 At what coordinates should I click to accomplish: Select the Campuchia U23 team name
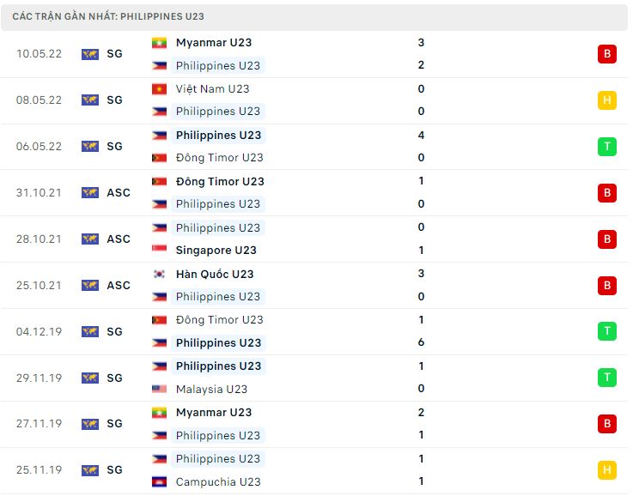(218, 481)
